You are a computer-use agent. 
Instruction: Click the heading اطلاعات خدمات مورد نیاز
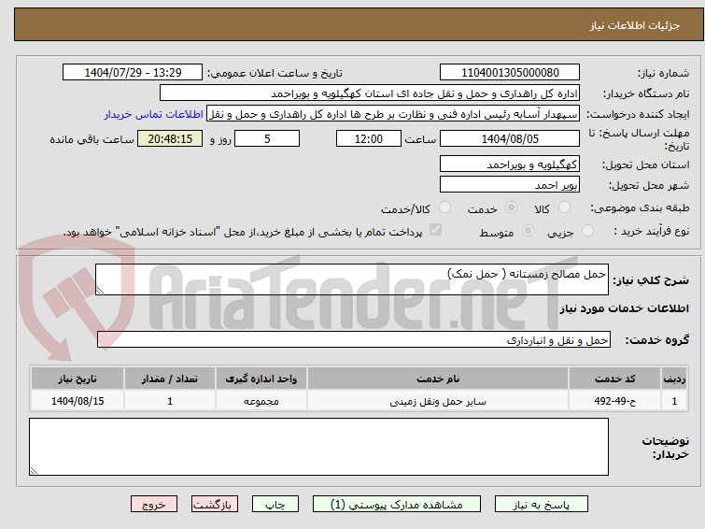tap(624, 308)
